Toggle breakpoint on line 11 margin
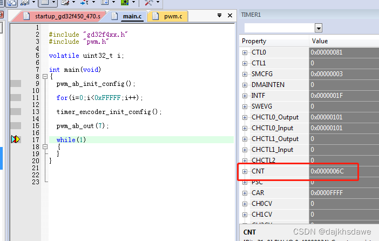Image resolution: width=379 pixels, height=241 pixels. click(16, 98)
